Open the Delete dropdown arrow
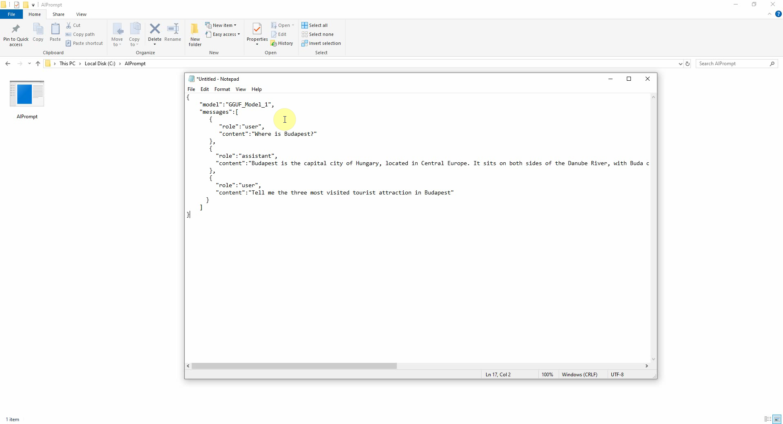This screenshot has height=424, width=783. pyautogui.click(x=155, y=44)
